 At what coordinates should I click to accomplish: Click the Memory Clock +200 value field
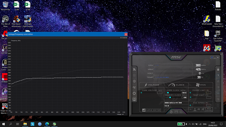point(184,98)
